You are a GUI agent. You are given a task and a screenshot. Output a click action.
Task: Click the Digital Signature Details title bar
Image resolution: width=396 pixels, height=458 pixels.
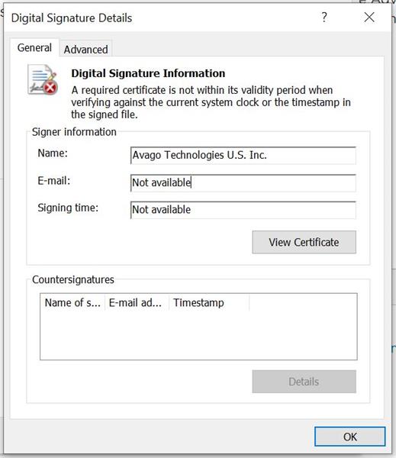pos(161,18)
